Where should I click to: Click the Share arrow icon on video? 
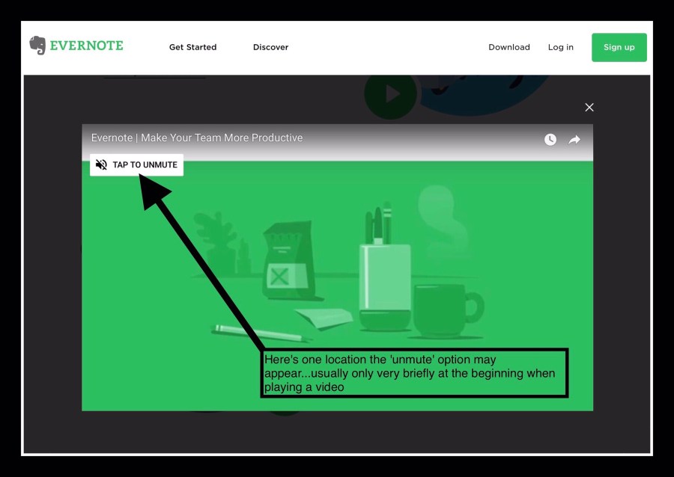point(574,139)
